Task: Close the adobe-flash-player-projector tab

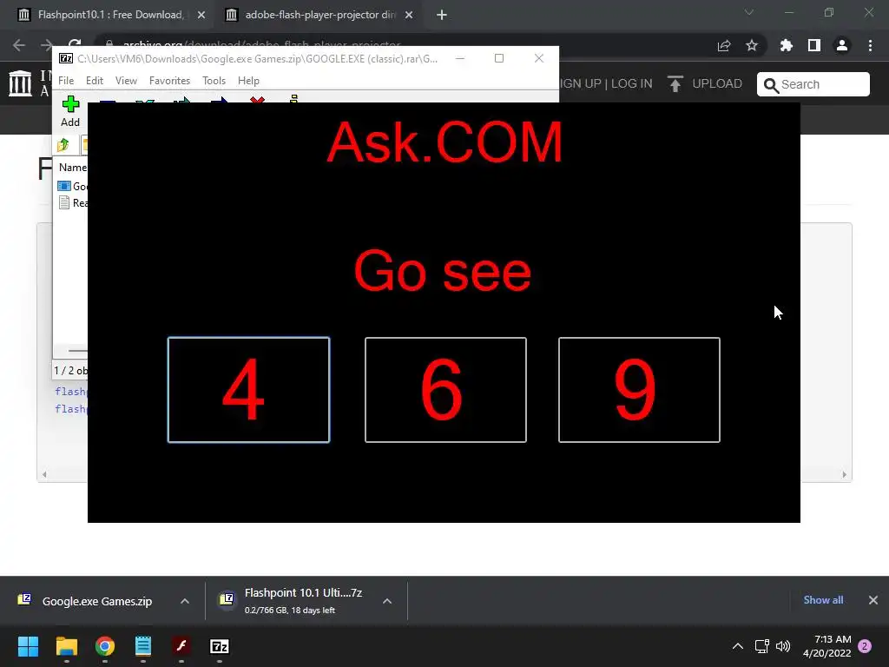Action: (x=409, y=15)
